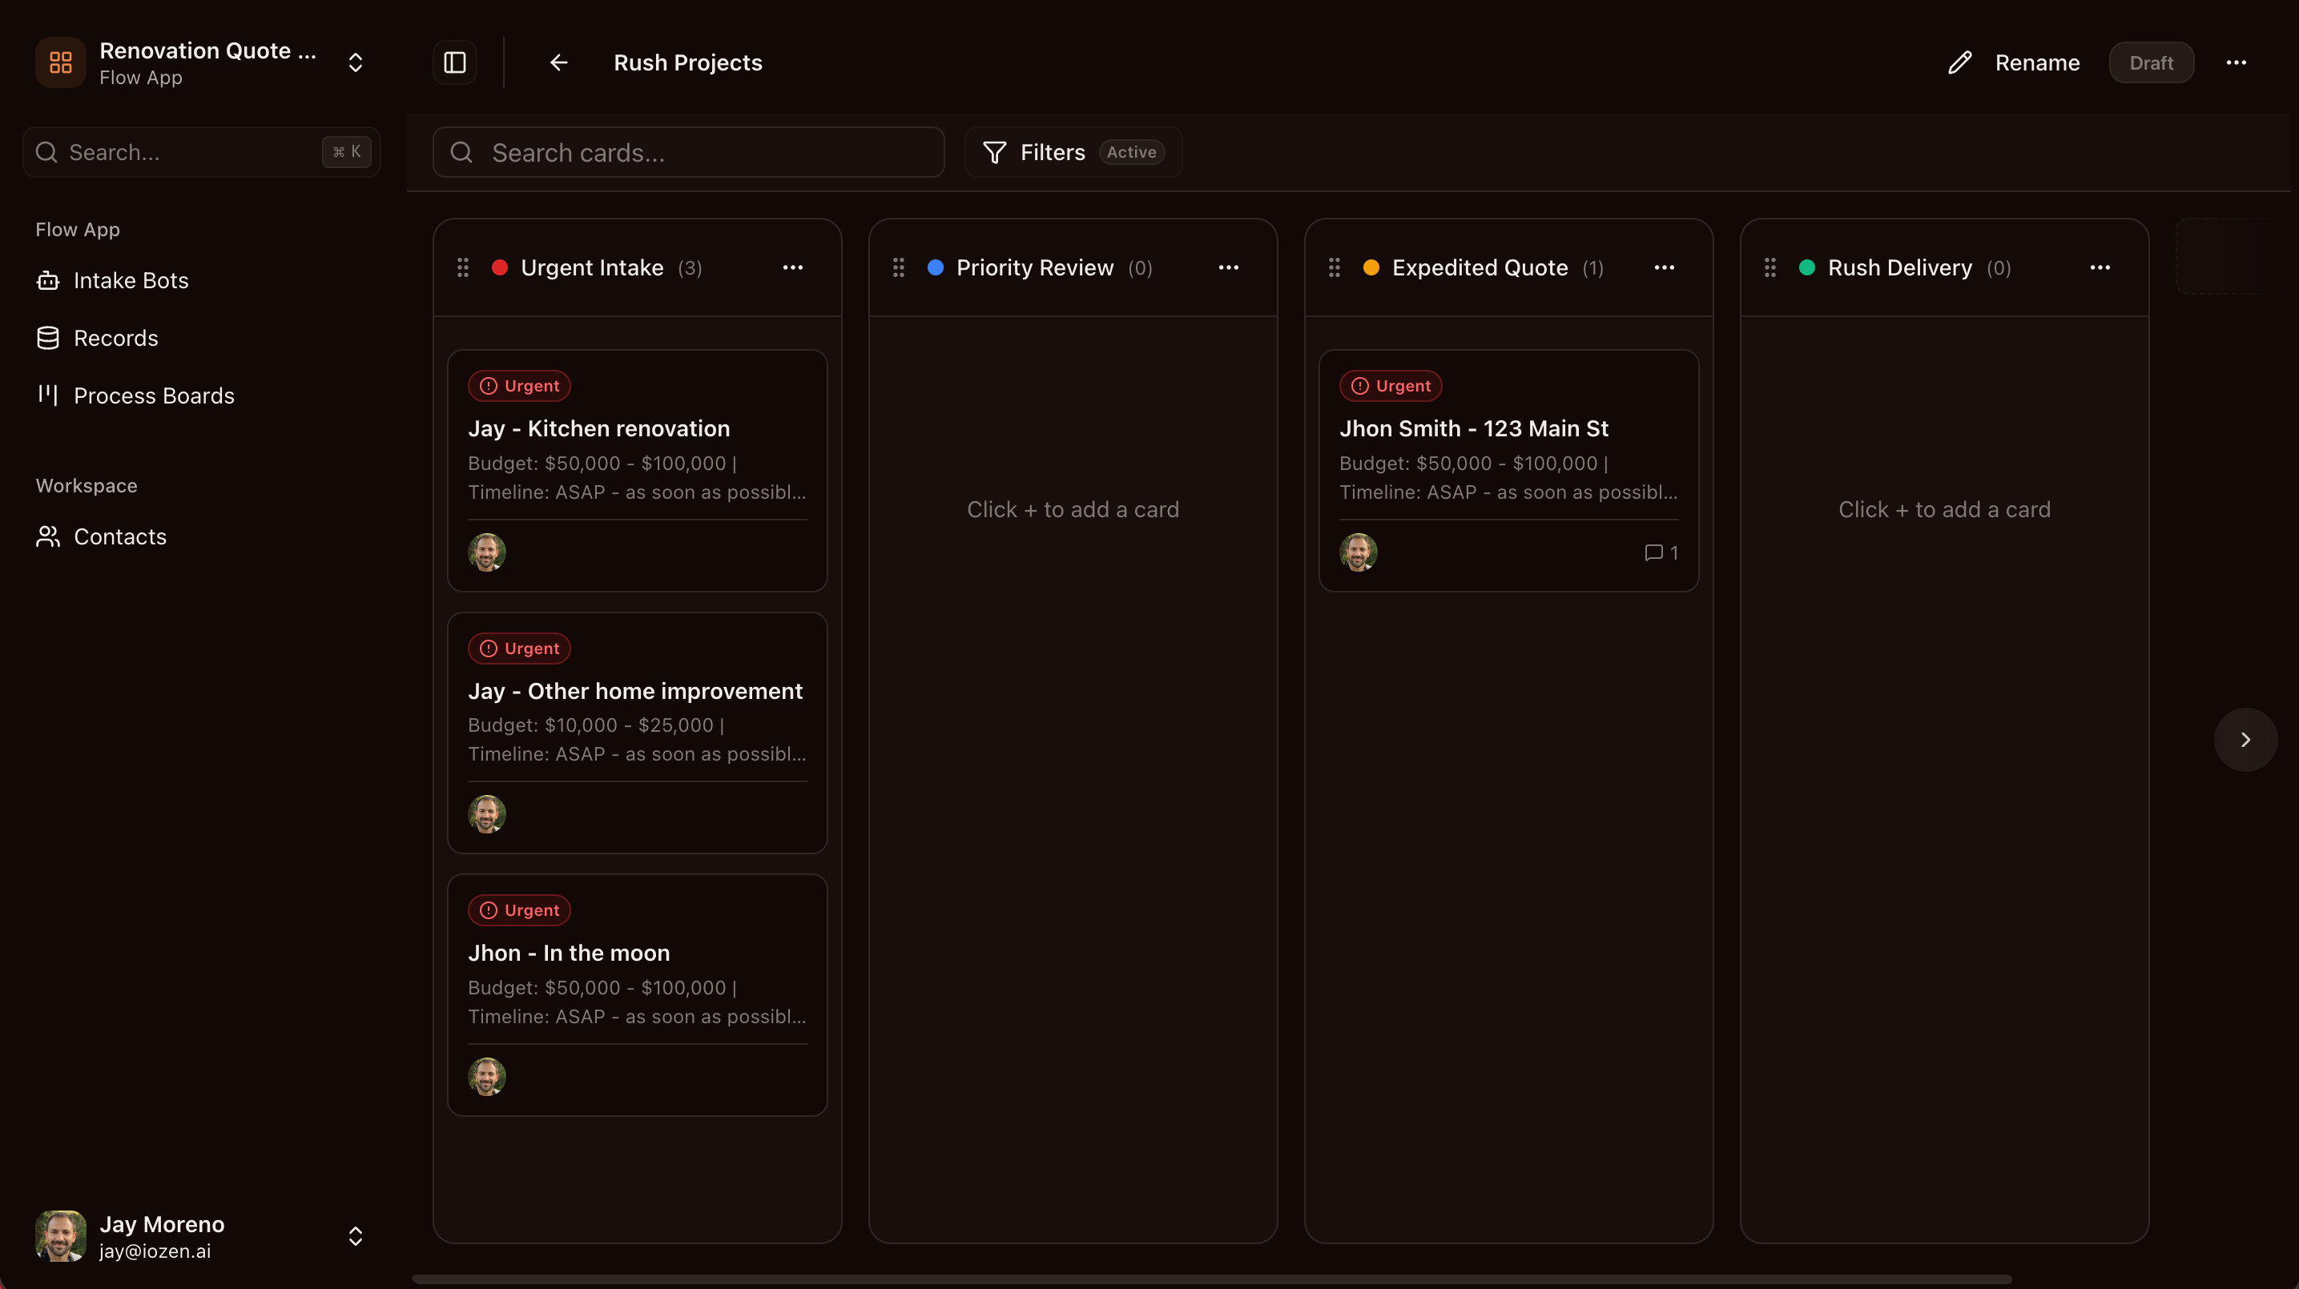Click the back arrow next to Rush Projects
This screenshot has height=1289, width=2299.
(x=558, y=62)
